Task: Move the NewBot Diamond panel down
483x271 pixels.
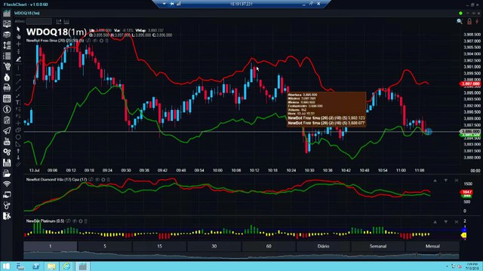Action: coord(446,181)
